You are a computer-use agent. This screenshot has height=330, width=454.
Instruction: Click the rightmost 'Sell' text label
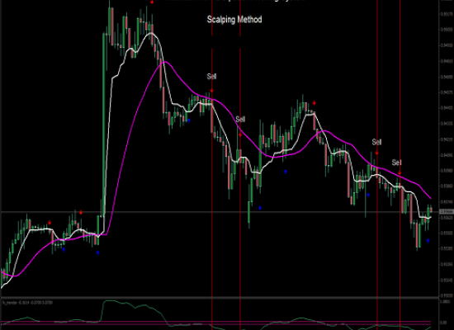(x=397, y=163)
